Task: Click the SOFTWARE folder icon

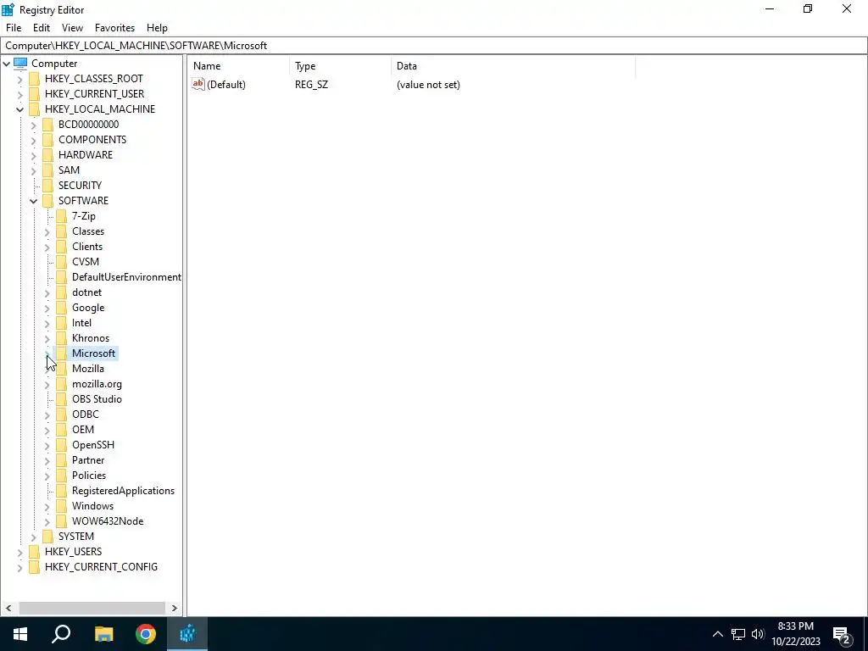Action: 48,200
